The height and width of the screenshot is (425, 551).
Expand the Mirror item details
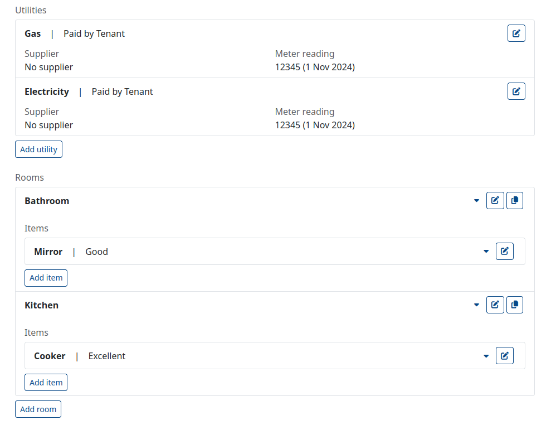point(486,251)
